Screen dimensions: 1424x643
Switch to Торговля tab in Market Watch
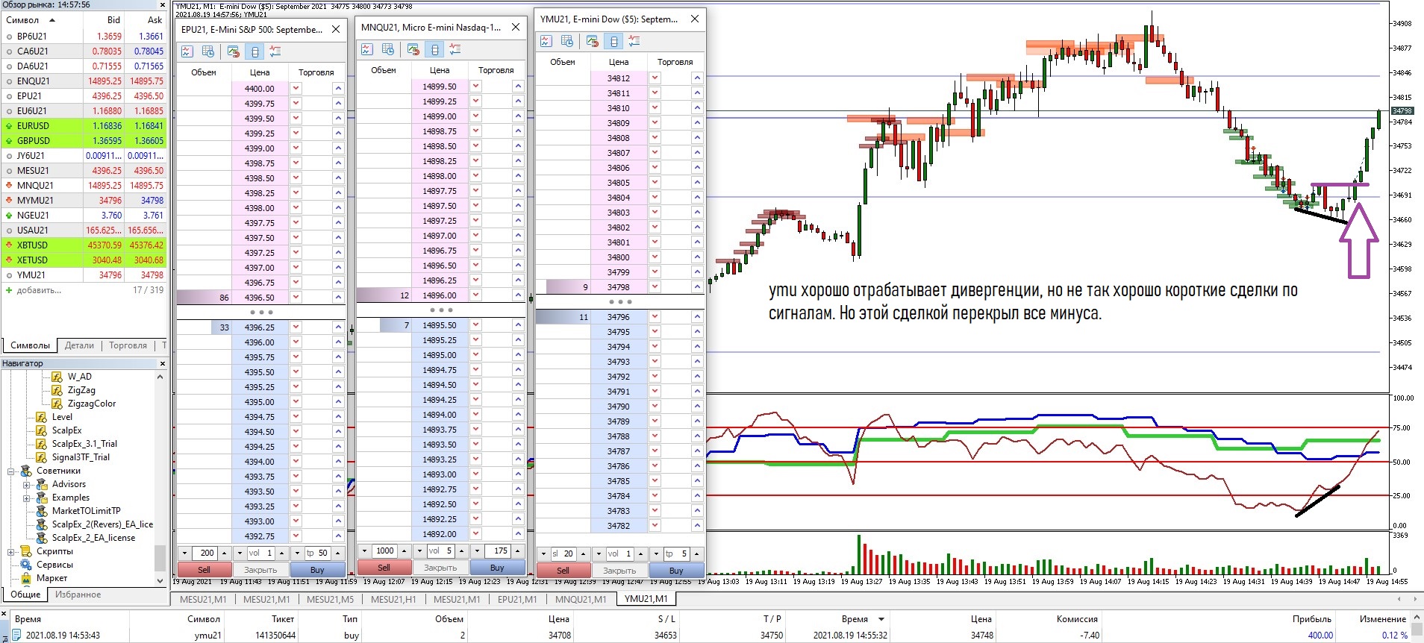click(128, 345)
